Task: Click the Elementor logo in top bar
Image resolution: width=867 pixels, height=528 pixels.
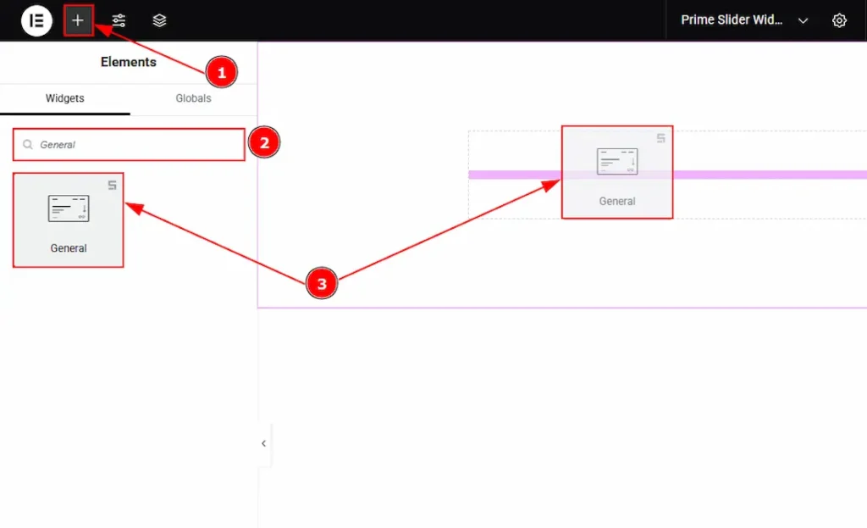Action: click(x=36, y=20)
